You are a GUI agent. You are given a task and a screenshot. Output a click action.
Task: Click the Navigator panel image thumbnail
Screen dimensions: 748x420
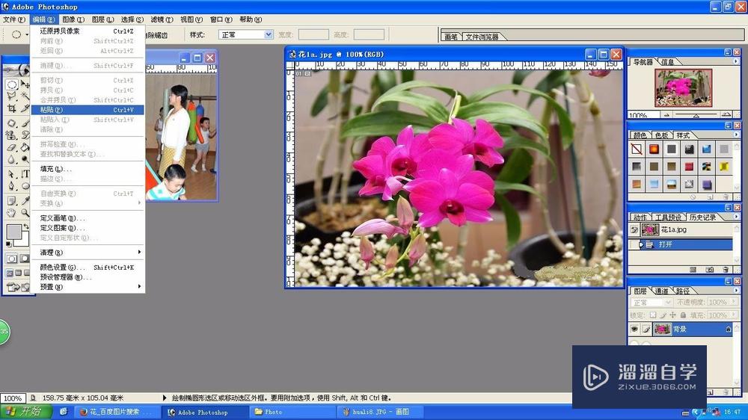(x=683, y=87)
